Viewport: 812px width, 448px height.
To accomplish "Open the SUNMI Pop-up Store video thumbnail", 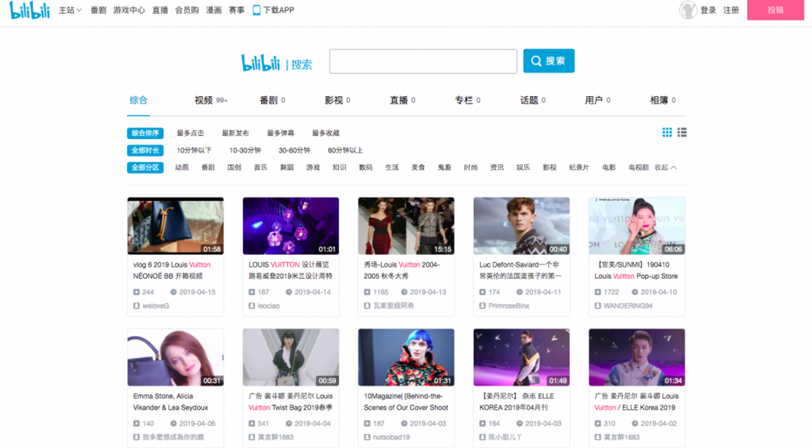I will coord(637,226).
